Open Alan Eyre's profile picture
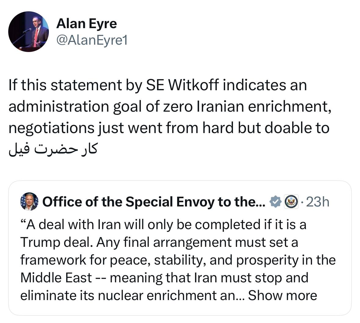This screenshot has height=323, width=360. point(28,32)
